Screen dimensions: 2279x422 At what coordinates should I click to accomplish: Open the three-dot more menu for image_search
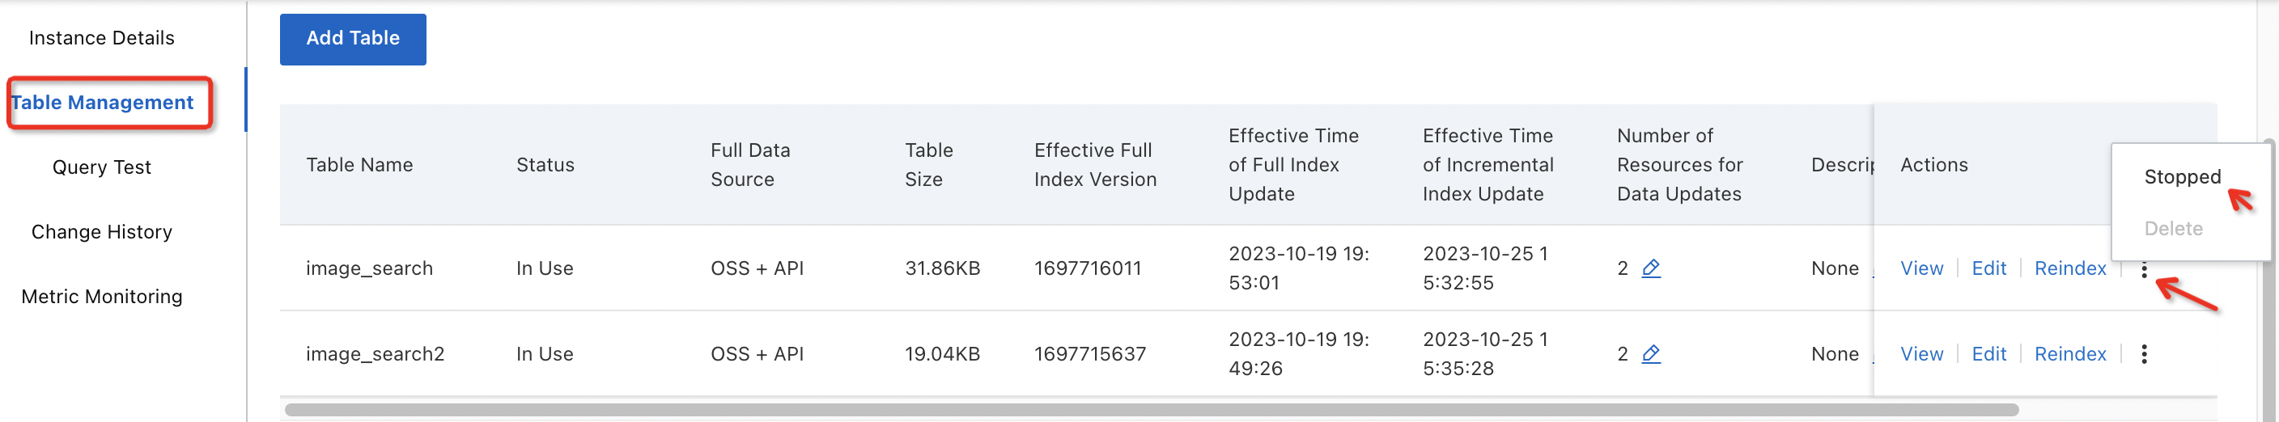(2144, 270)
